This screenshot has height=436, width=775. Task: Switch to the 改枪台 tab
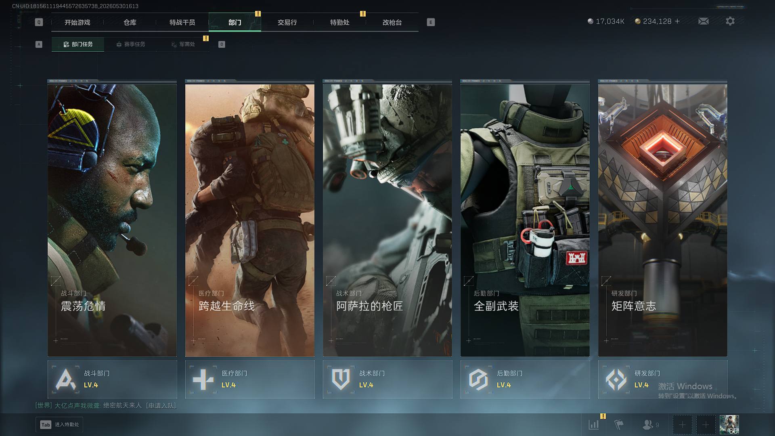click(392, 23)
